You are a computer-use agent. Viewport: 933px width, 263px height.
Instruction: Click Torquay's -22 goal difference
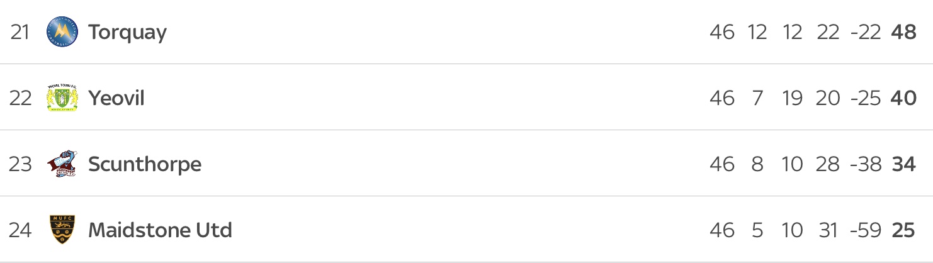click(865, 32)
